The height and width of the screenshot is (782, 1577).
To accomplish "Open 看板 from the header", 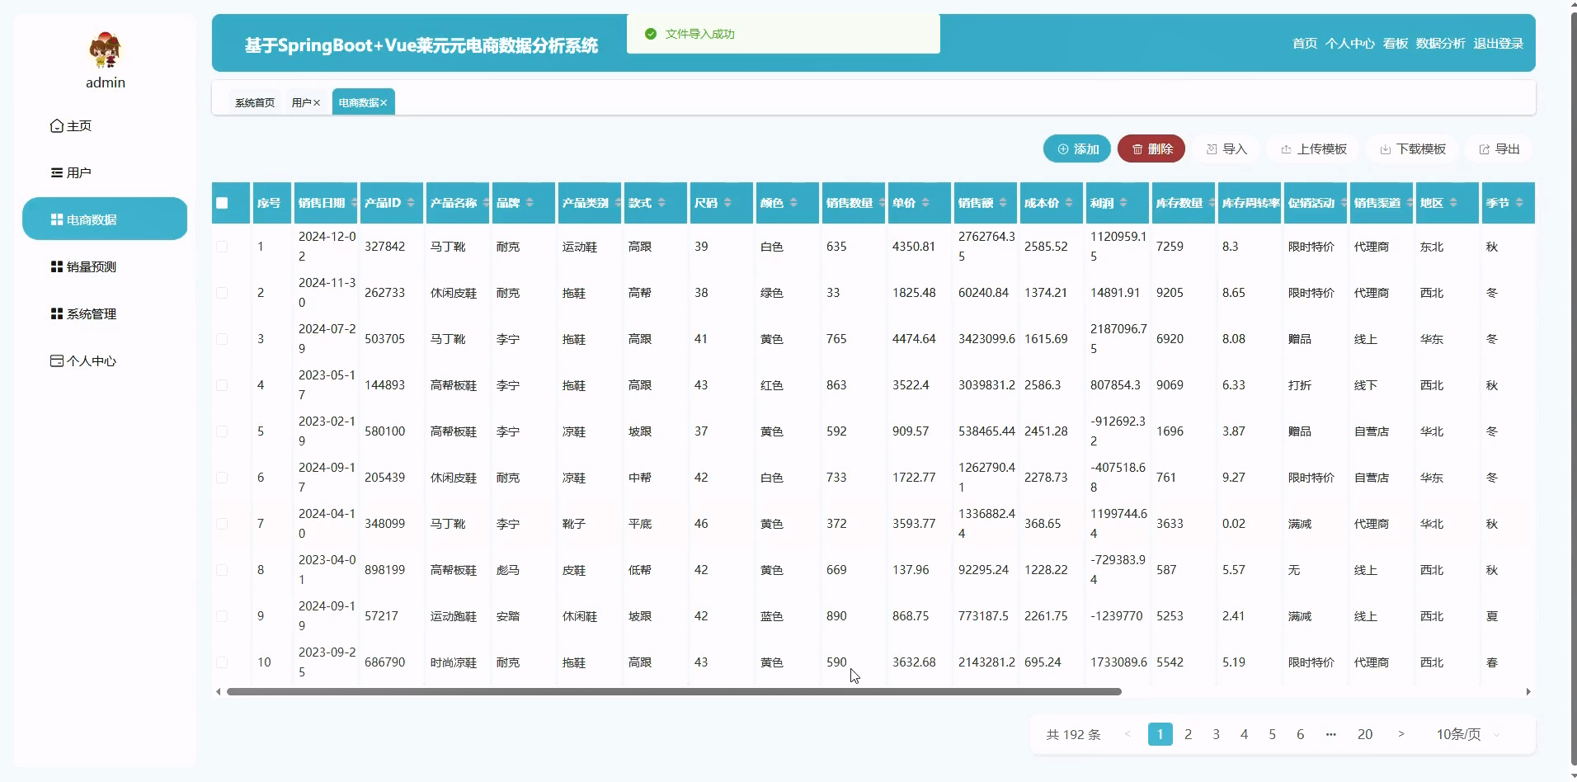I will 1396,43.
